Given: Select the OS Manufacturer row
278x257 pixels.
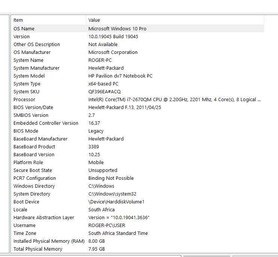Looking at the screenshot, I should pos(32,52).
